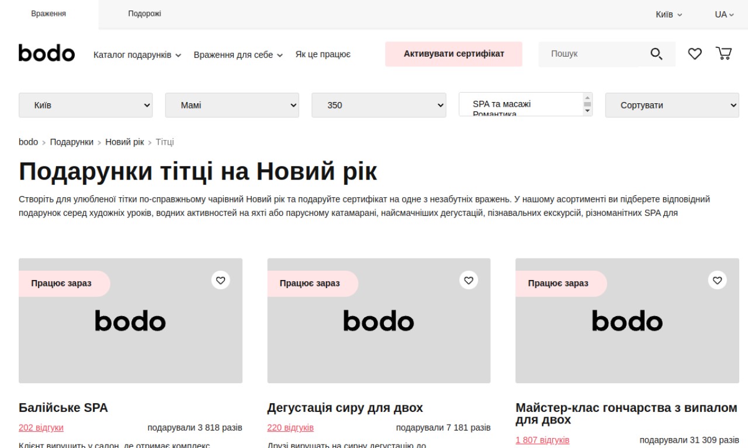The width and height of the screenshot is (748, 448).
Task: Click the Дегустація сиру card image
Action: coord(379,321)
